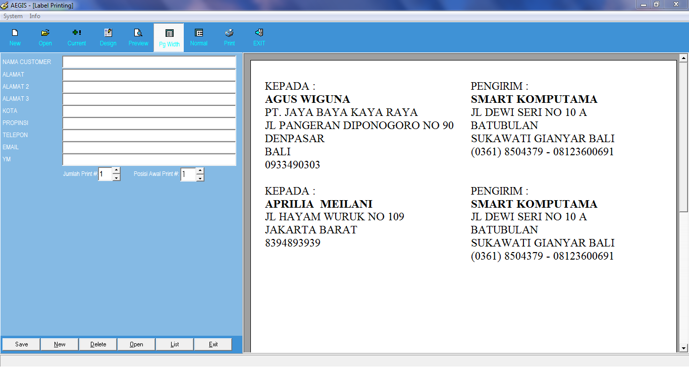Open an existing label via the Open toolbar icon
The width and height of the screenshot is (689, 367).
(45, 36)
